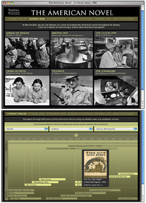Click the American Masters logo
This screenshot has height=203, width=146.
[14, 12]
